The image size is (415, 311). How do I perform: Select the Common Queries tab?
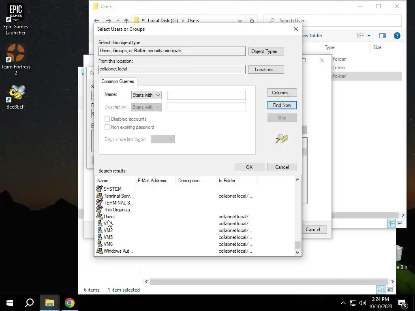pyautogui.click(x=118, y=81)
